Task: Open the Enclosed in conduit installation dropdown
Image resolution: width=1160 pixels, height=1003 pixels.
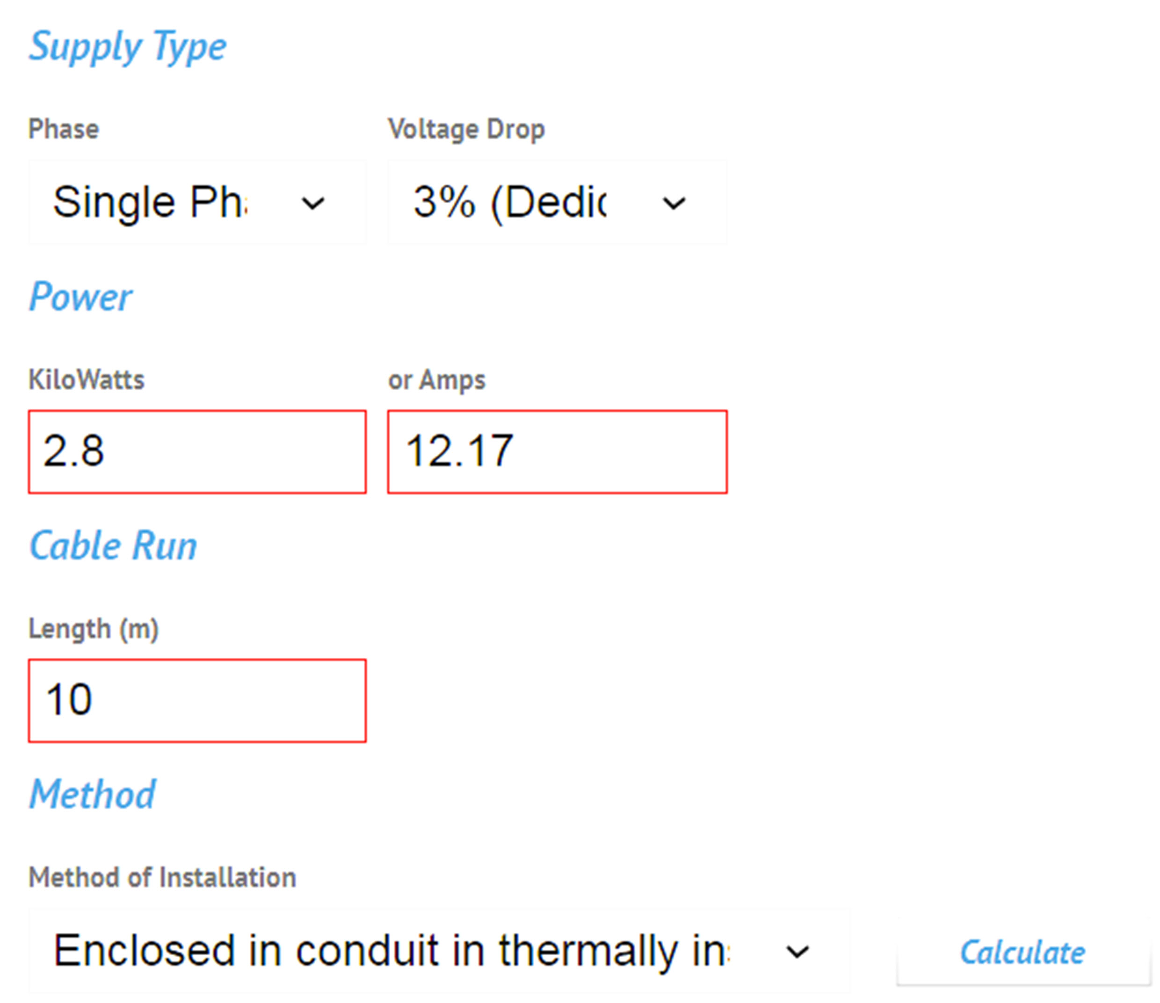Action: [392, 950]
